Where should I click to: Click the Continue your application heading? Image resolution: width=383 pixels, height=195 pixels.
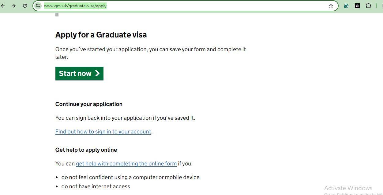[x=89, y=104]
